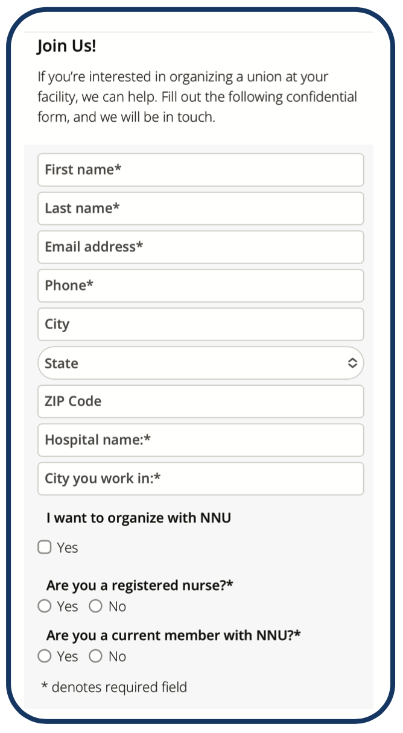403x733 pixels.
Task: Check the Yes organizing checkbox
Action: 44,547
